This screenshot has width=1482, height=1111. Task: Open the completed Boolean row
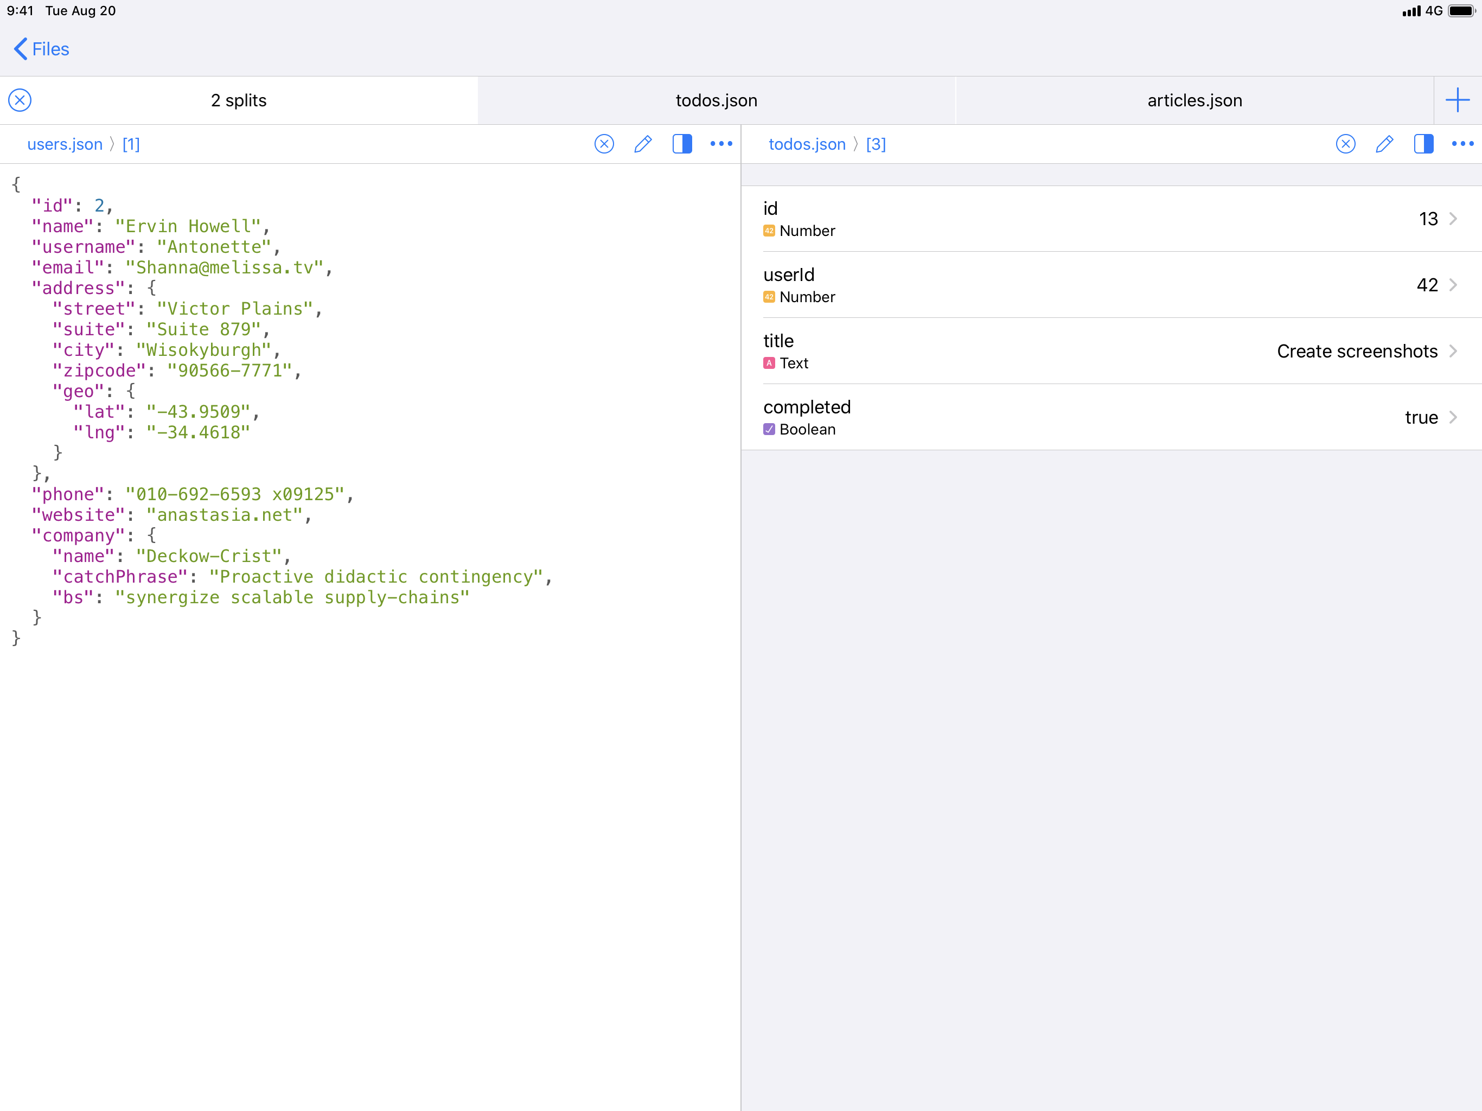click(1110, 418)
